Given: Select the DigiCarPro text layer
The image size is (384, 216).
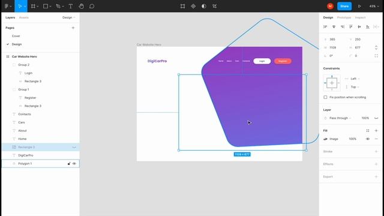Looking at the screenshot, I should (41, 155).
